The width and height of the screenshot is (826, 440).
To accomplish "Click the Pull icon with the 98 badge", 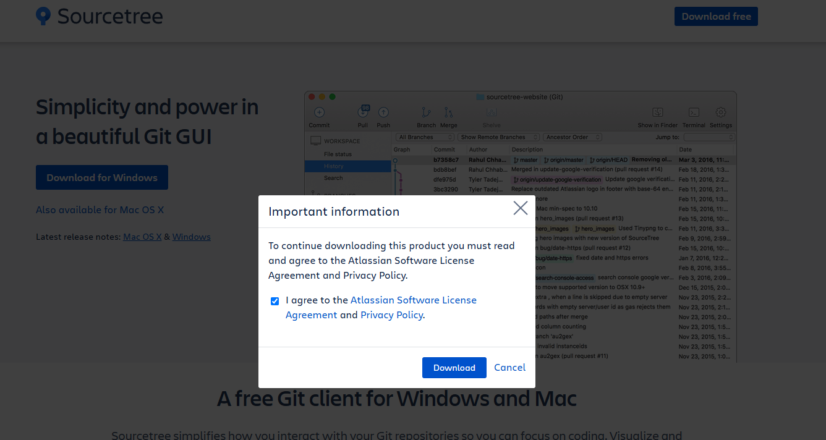I will (363, 112).
